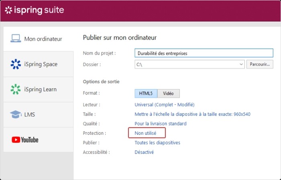Open Universal (Complet - Modifié) player settings

165,105
